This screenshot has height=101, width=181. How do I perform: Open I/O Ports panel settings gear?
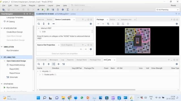[x=177, y=64]
